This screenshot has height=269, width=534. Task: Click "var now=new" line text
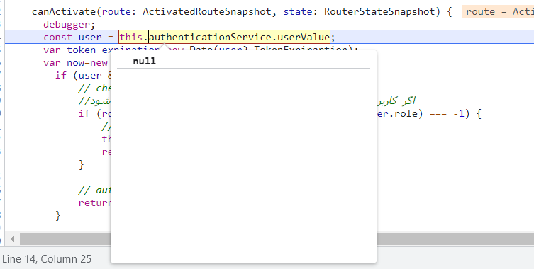(76, 62)
